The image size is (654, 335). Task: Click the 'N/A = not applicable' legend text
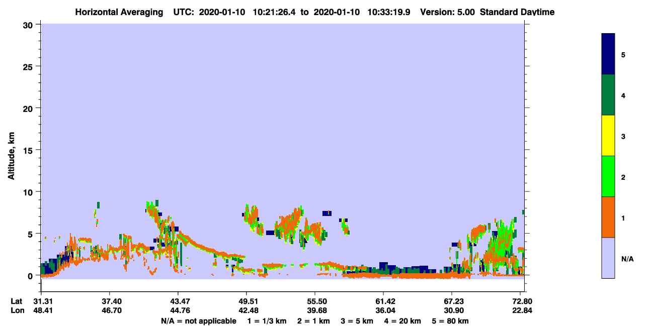coord(198,321)
